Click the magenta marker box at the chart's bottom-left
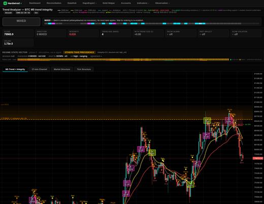Viewport: 264px width, 204px height. (32, 200)
